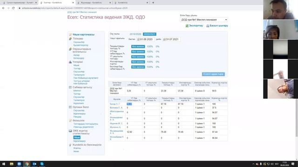Select the top participant video thumbnail
The height and width of the screenshot is (167, 298).
(280, 10)
